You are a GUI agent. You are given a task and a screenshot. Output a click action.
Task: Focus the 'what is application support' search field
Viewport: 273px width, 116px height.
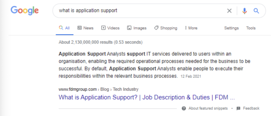(139, 11)
